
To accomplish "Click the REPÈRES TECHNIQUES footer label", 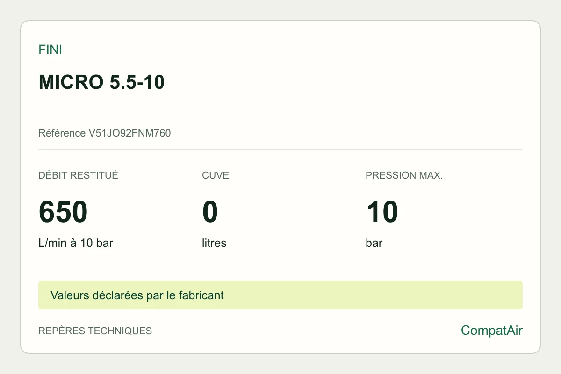I will click(x=95, y=331).
